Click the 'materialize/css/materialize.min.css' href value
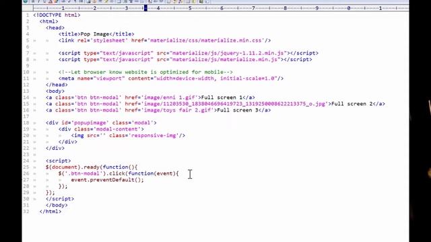Screen dimensions: 431x242 [205, 40]
